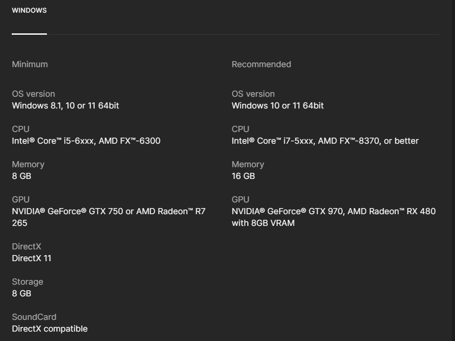Select the WINDOWS platform tab

tap(29, 10)
